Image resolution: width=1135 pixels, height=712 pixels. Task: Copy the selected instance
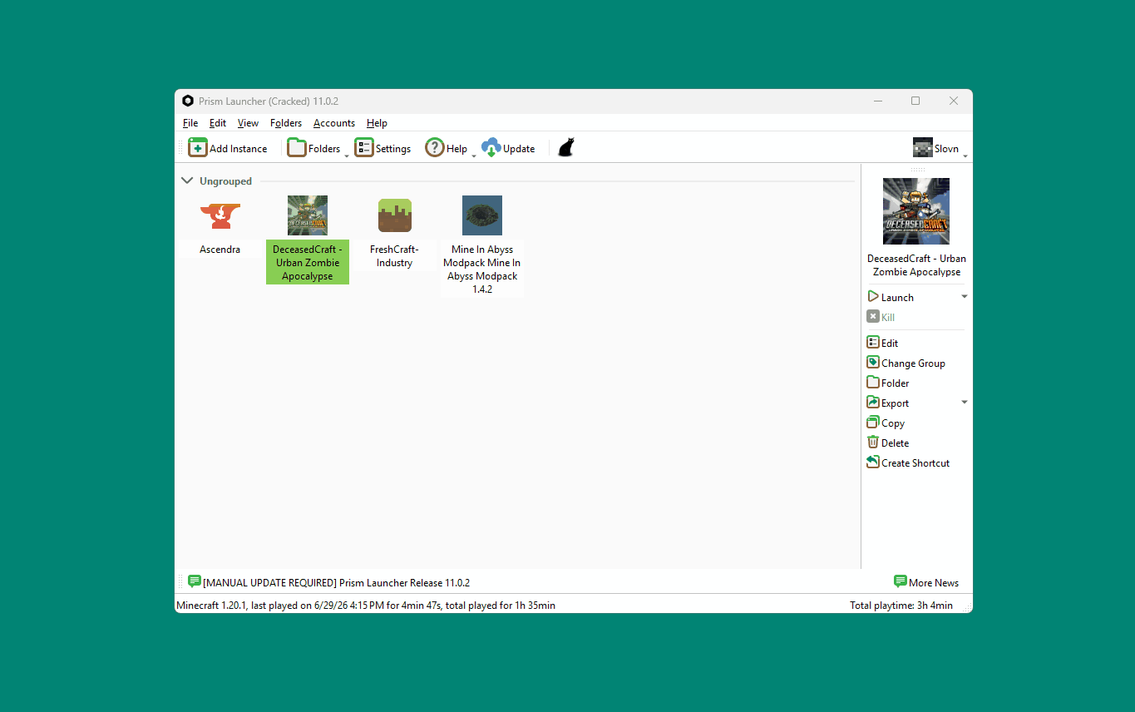pos(886,423)
